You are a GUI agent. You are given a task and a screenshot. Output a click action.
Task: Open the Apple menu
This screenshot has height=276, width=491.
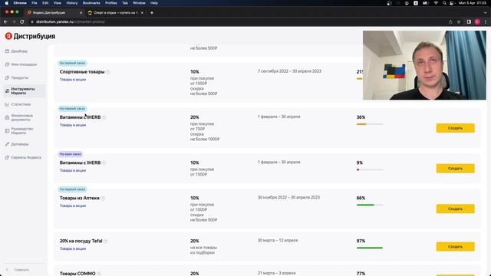pyautogui.click(x=7, y=3)
